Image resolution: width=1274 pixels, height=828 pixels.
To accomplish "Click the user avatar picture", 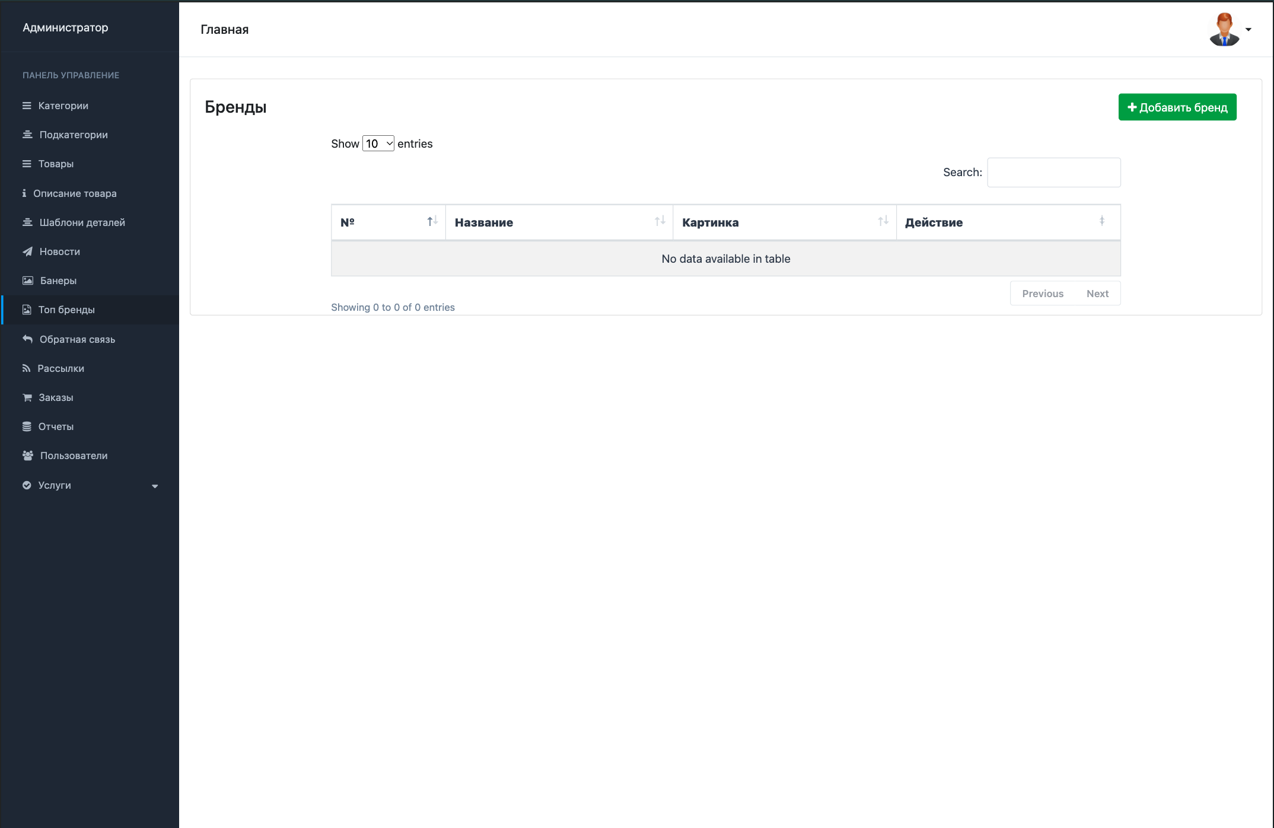I will coord(1224,29).
